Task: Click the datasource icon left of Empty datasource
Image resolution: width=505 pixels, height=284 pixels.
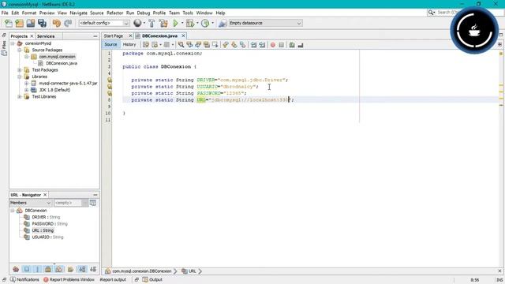Action: point(223,23)
